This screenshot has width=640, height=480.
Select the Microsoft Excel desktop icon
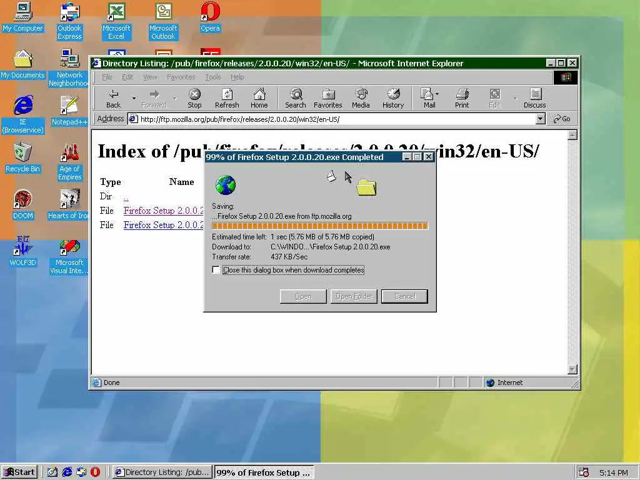(116, 21)
